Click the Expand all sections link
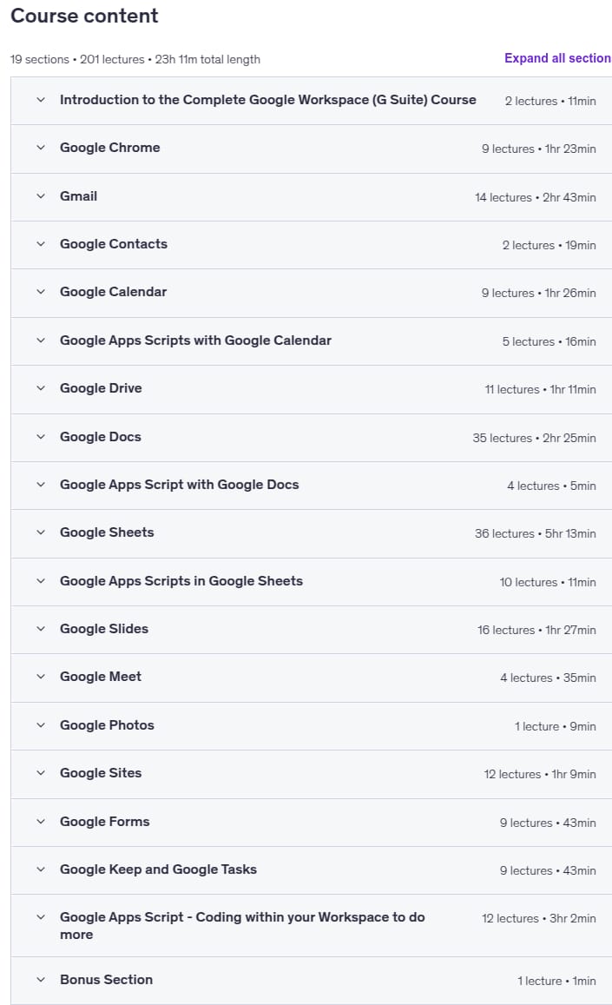The width and height of the screenshot is (612, 1005). coord(557,58)
